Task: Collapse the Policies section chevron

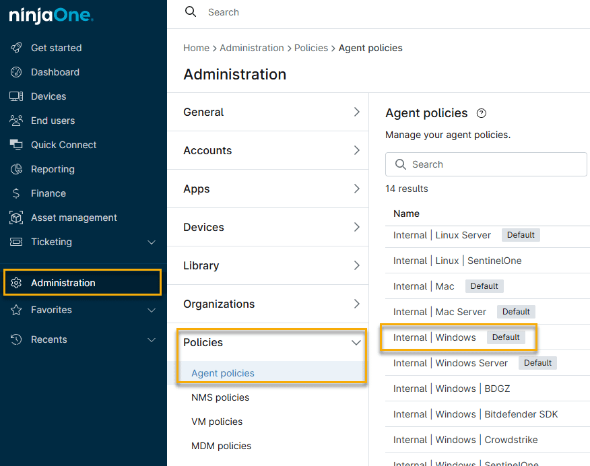Action: pos(356,343)
